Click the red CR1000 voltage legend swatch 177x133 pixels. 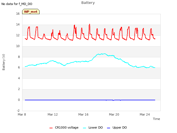click(x=51, y=128)
